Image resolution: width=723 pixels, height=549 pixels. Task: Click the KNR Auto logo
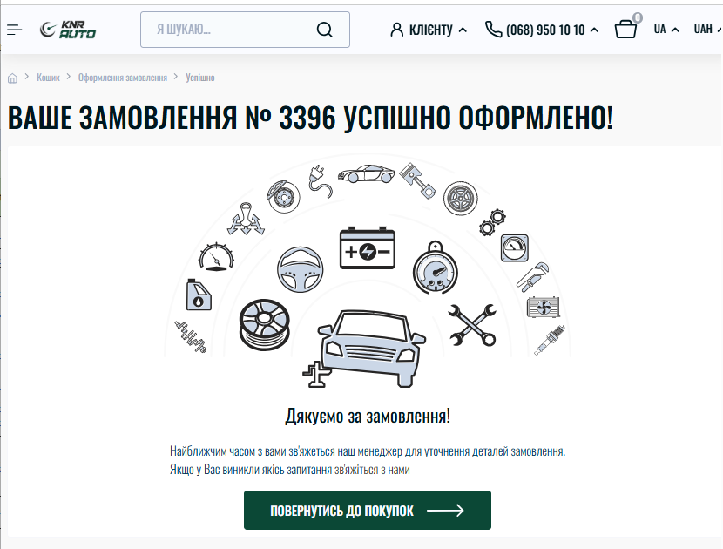pos(68,30)
